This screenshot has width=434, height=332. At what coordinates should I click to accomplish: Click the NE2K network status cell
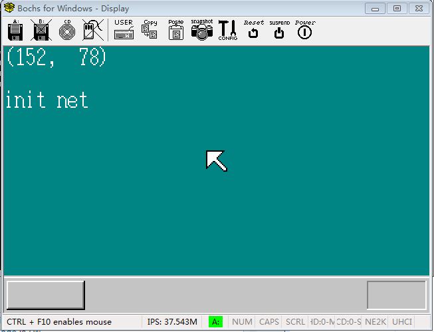click(376, 322)
